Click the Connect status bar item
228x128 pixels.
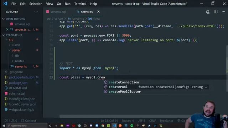pyautogui.click(x=28, y=121)
